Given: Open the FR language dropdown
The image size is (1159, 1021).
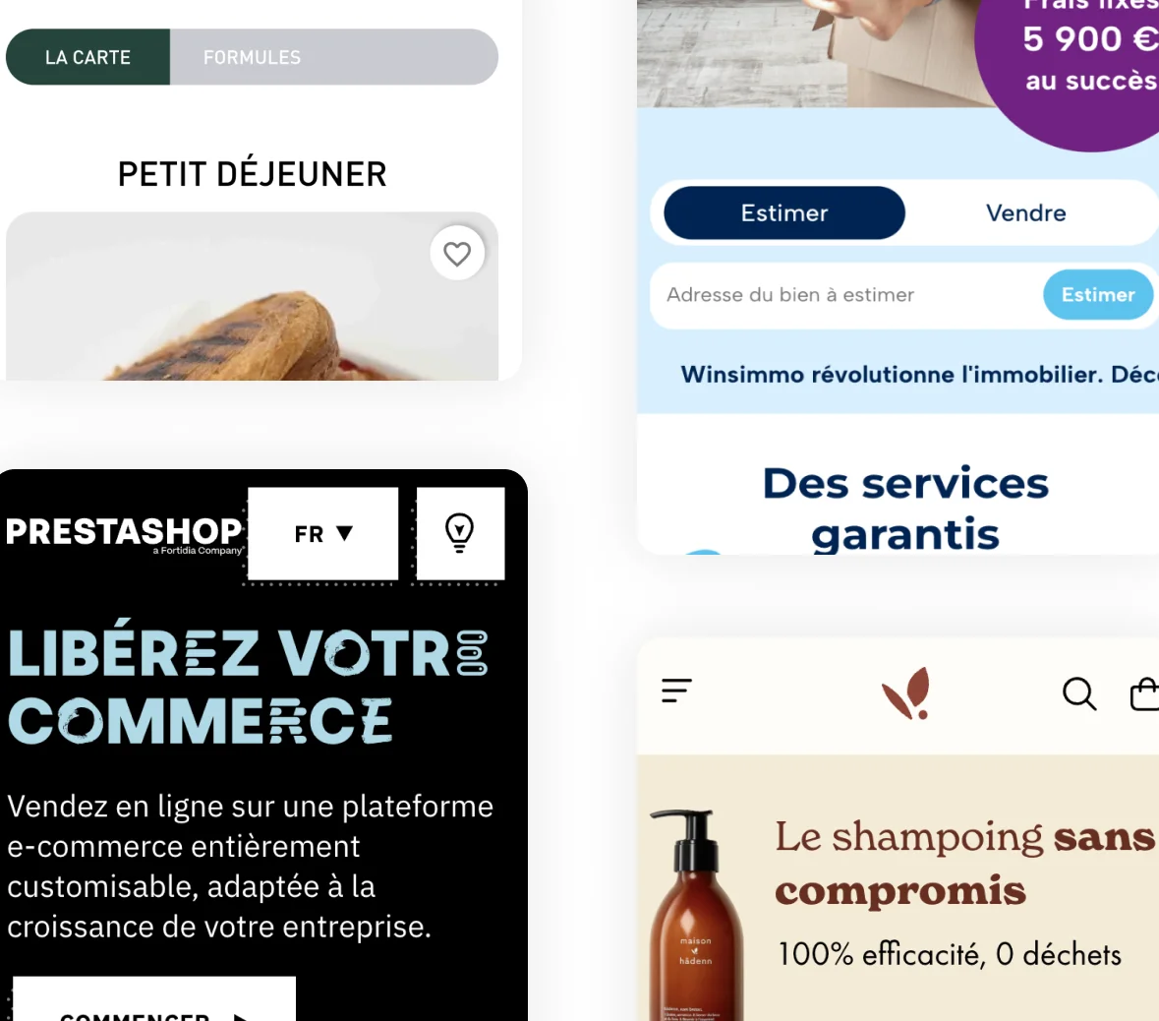Looking at the screenshot, I should pos(323,533).
